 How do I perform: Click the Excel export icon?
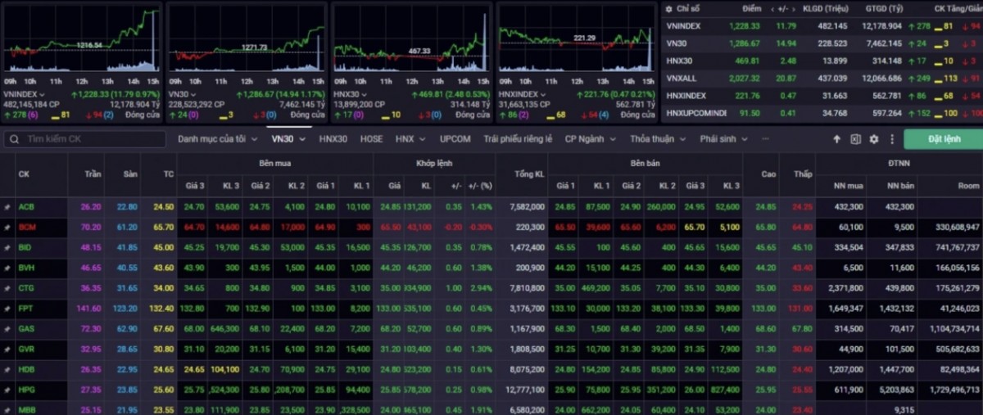click(x=855, y=139)
